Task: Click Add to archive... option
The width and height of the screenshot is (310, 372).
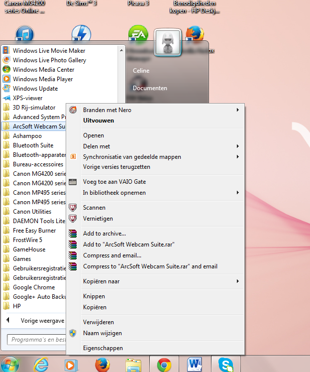Action: click(104, 234)
